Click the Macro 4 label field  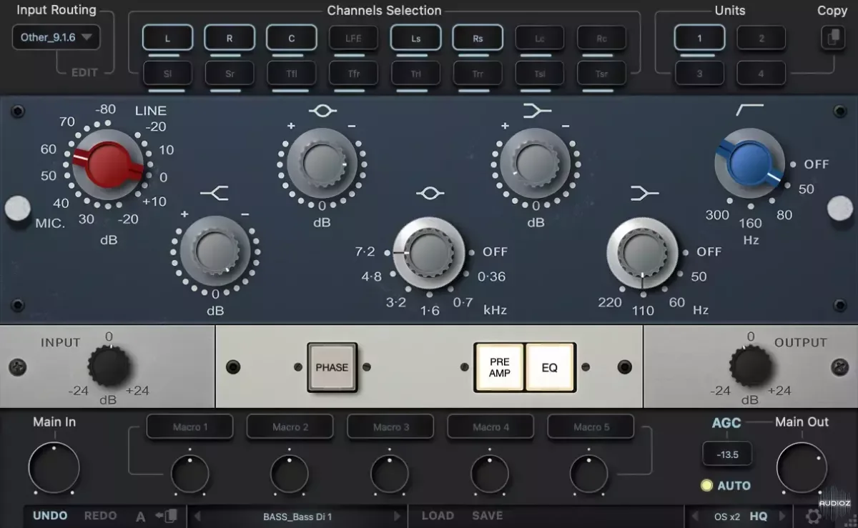(490, 427)
